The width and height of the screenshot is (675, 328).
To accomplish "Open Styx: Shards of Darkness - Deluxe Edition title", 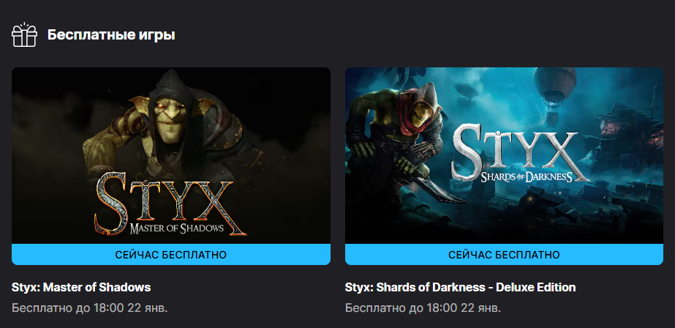I will click(460, 288).
